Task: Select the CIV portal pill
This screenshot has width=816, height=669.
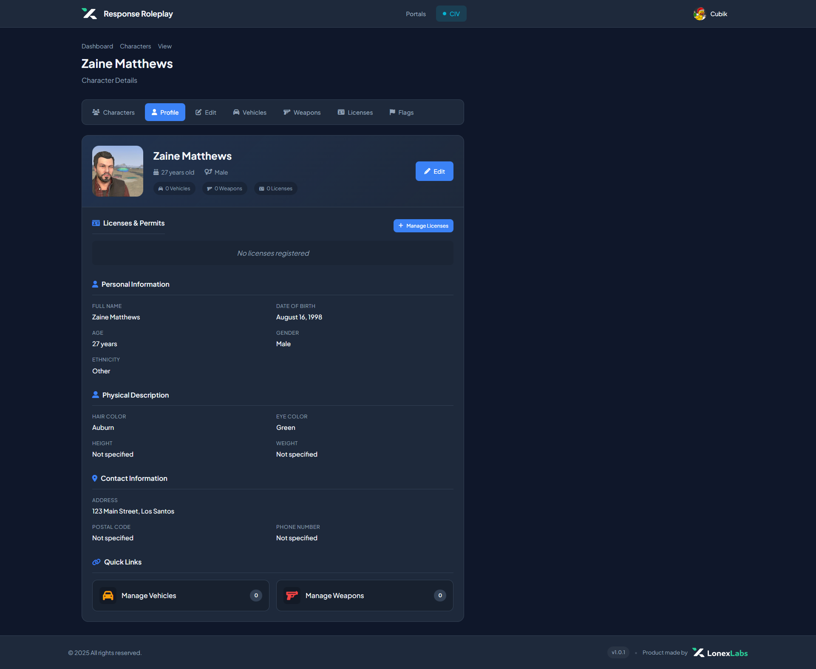Action: tap(451, 14)
